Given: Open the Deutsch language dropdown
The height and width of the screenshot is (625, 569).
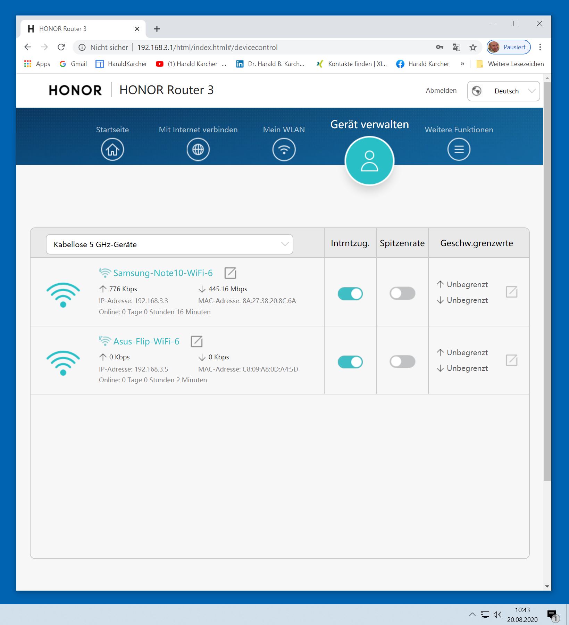Looking at the screenshot, I should tap(503, 91).
